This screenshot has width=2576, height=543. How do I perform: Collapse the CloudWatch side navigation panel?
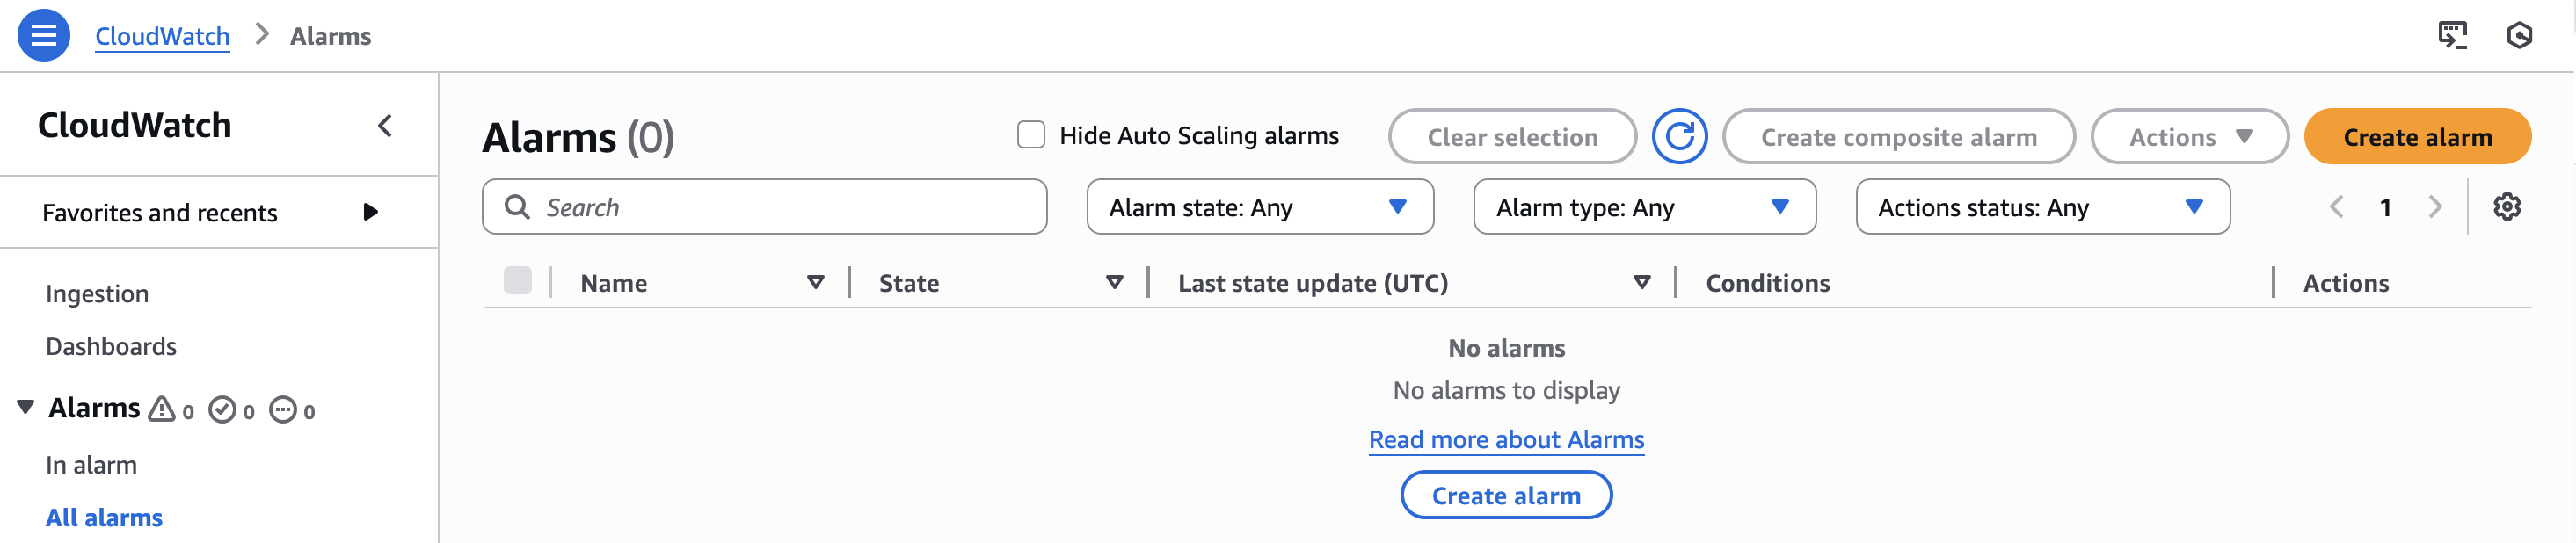385,126
